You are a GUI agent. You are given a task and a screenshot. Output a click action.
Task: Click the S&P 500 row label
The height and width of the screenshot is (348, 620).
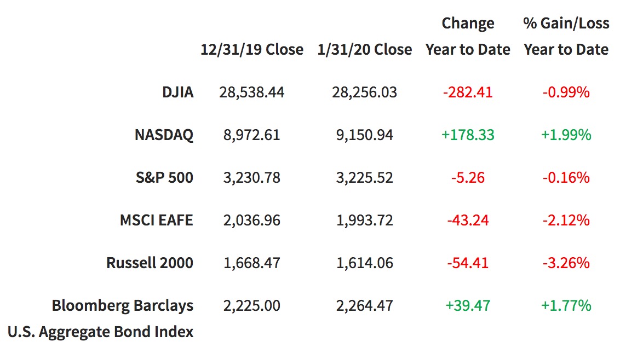(x=165, y=177)
